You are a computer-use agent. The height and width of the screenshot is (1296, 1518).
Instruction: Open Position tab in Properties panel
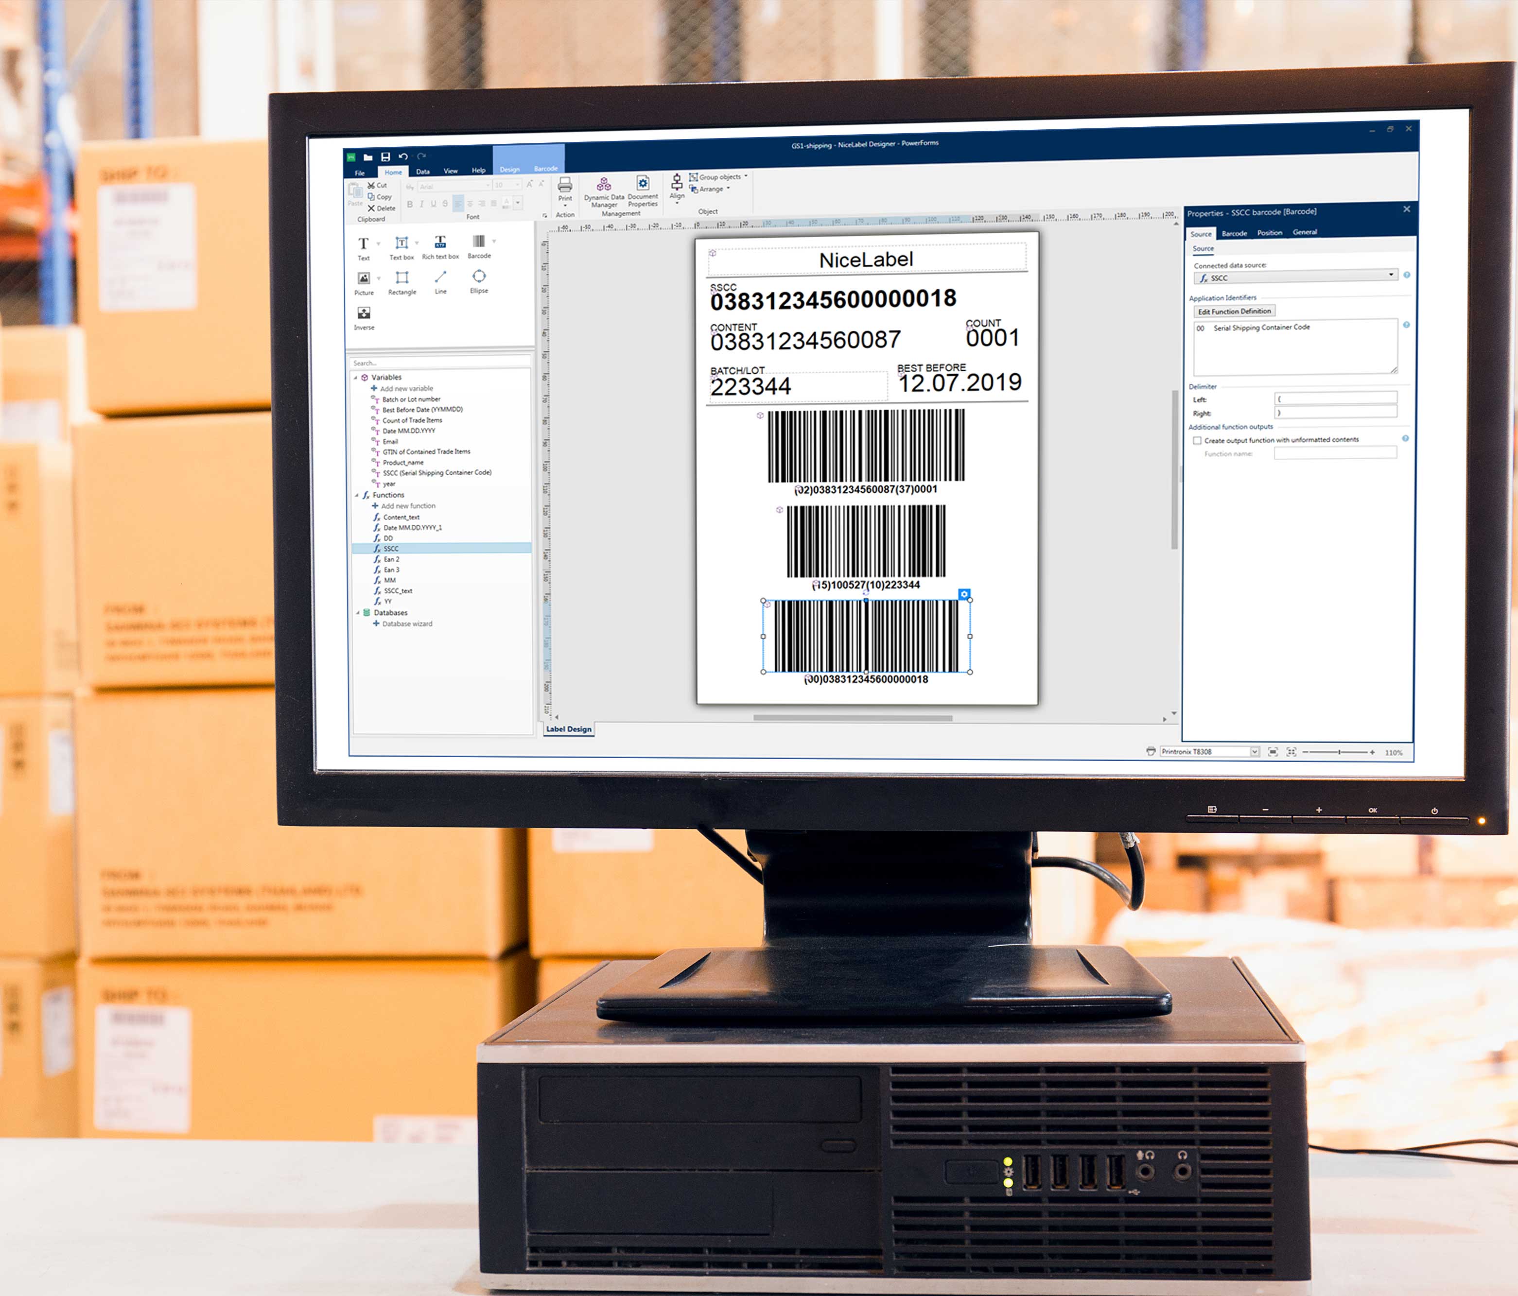[1270, 232]
